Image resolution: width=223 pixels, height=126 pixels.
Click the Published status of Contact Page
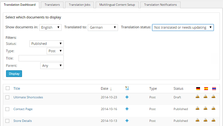(x=181, y=109)
